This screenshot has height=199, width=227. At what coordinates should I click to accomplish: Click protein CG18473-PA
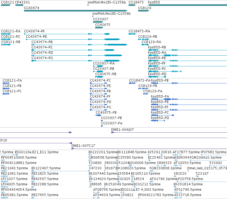click(140, 81)
